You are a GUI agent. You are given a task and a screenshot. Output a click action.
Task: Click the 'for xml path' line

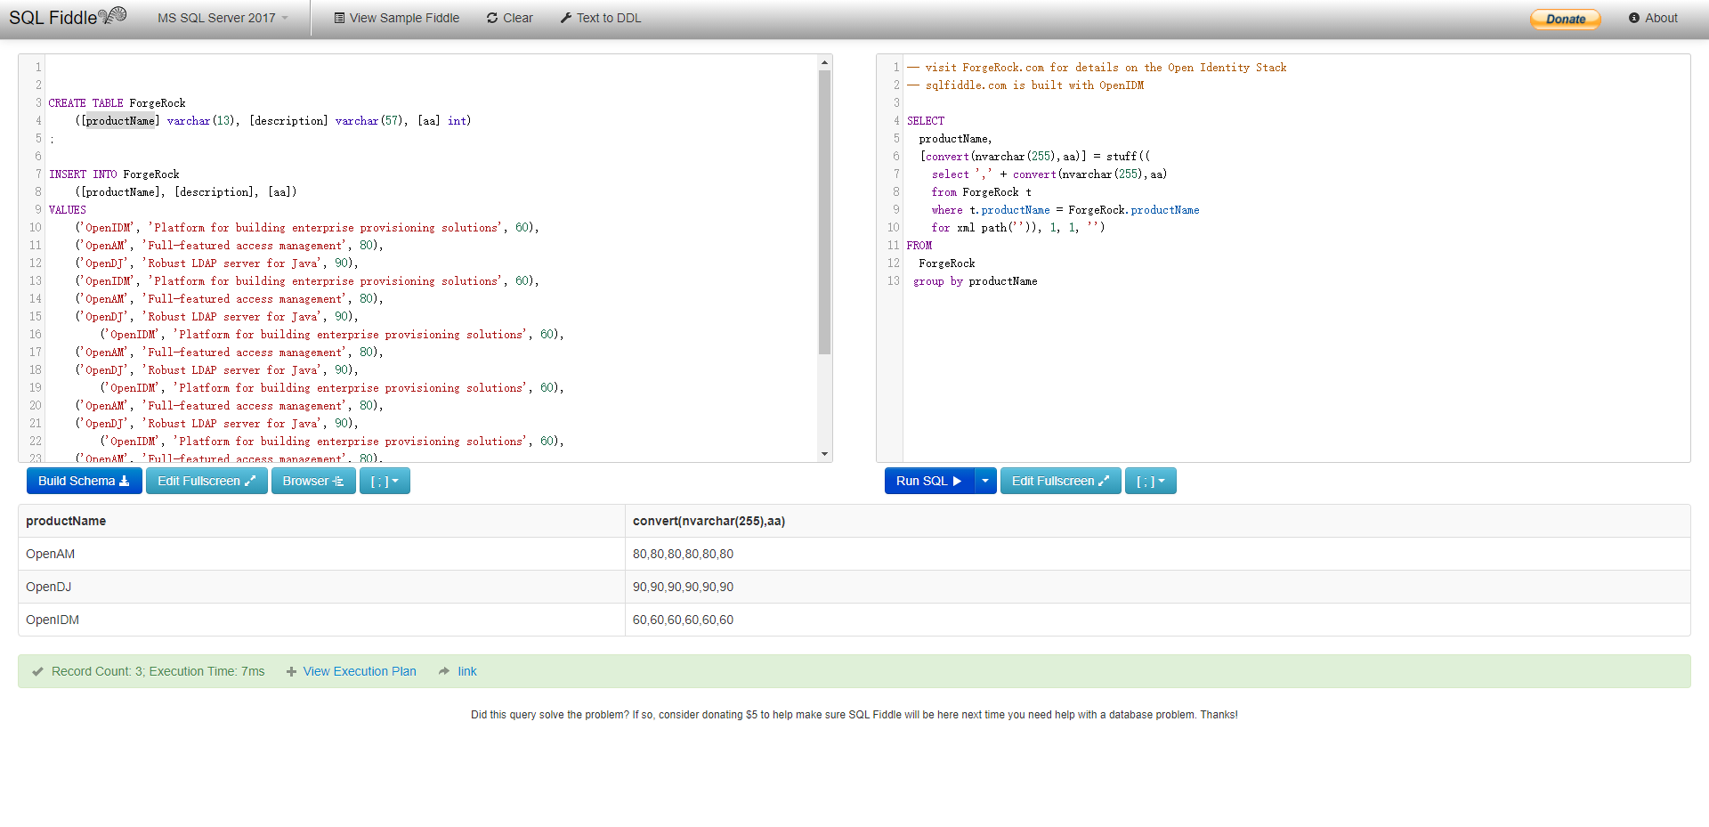pyautogui.click(x=1018, y=228)
